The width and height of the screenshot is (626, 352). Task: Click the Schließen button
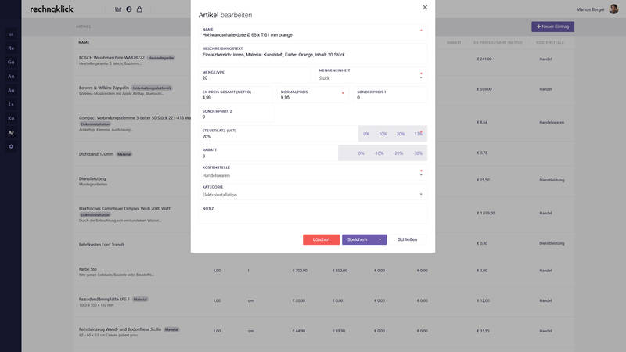click(407, 239)
